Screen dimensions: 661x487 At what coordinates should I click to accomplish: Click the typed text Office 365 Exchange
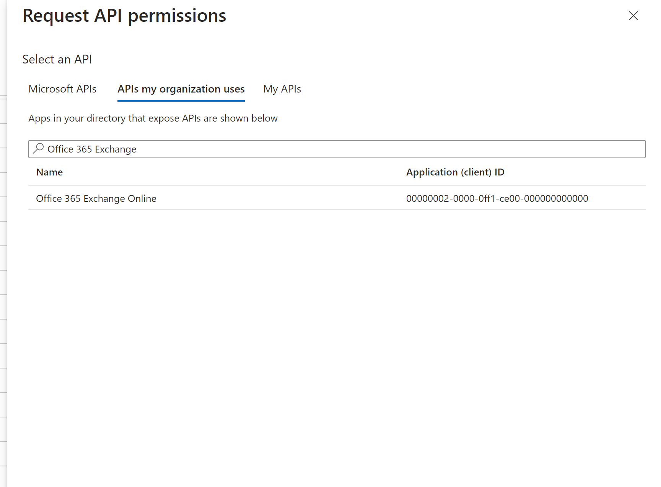92,149
